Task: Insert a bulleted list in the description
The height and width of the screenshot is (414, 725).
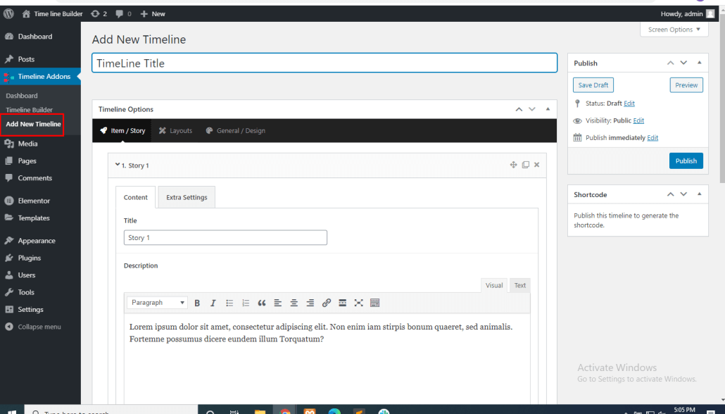Action: 229,303
